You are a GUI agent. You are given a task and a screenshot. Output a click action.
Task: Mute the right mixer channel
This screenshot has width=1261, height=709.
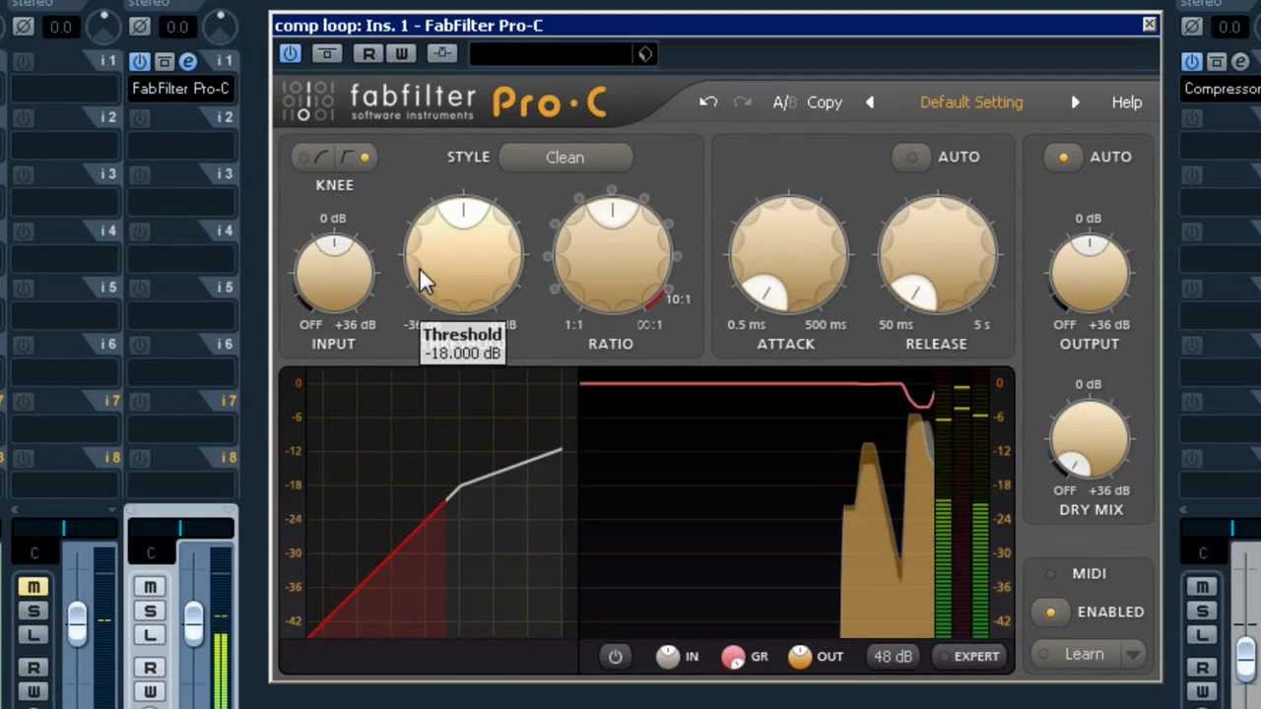[x=1202, y=588]
